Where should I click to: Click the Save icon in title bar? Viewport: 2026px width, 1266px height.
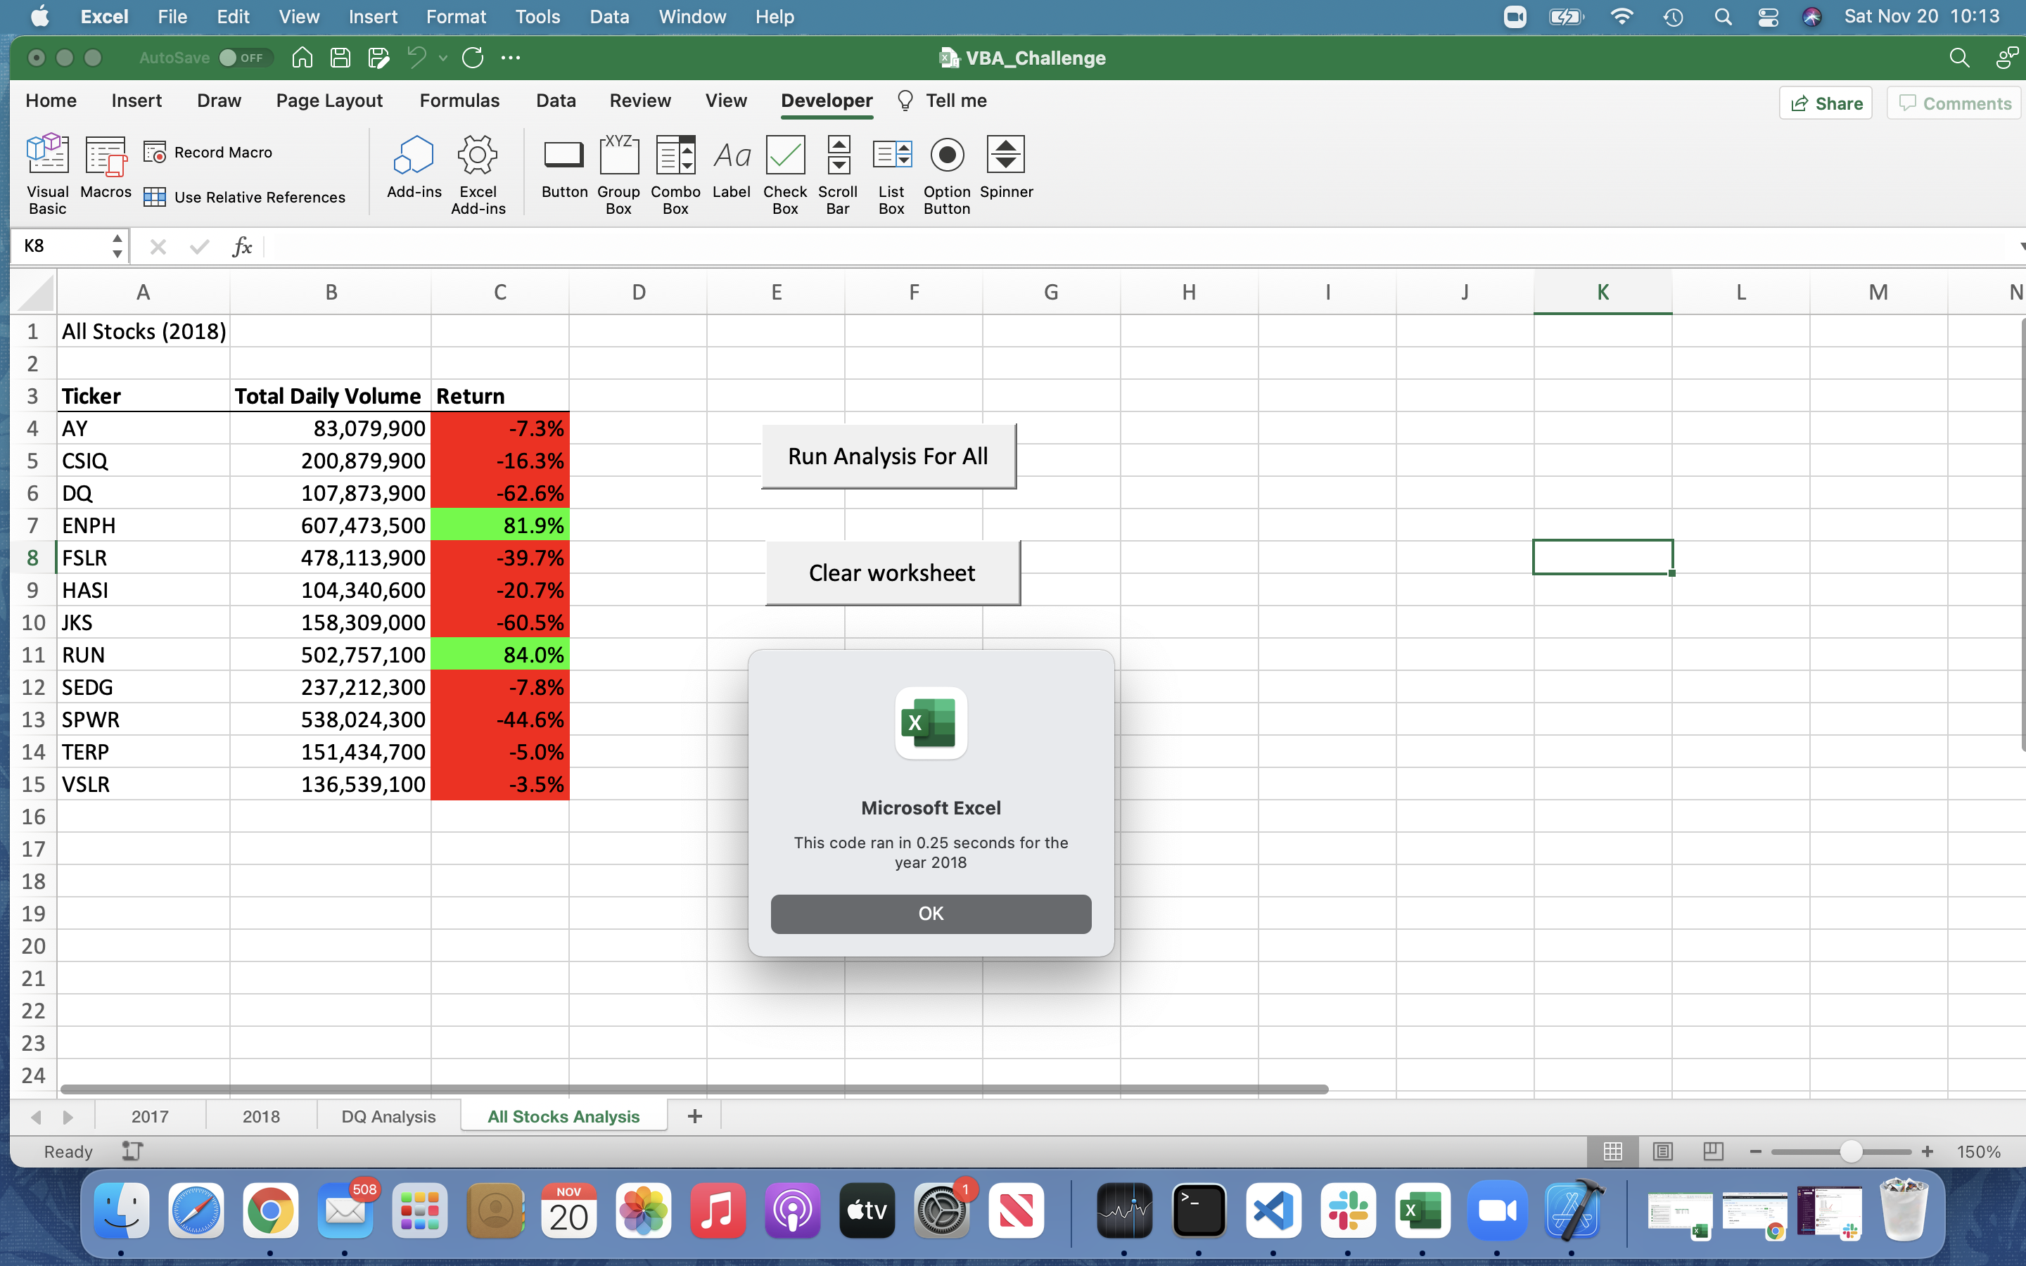click(340, 58)
